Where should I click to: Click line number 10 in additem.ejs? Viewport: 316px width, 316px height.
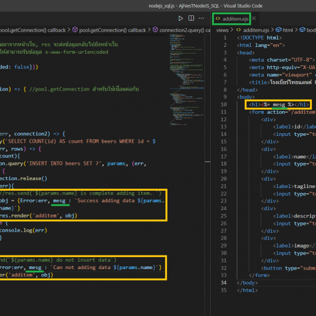point(224,104)
